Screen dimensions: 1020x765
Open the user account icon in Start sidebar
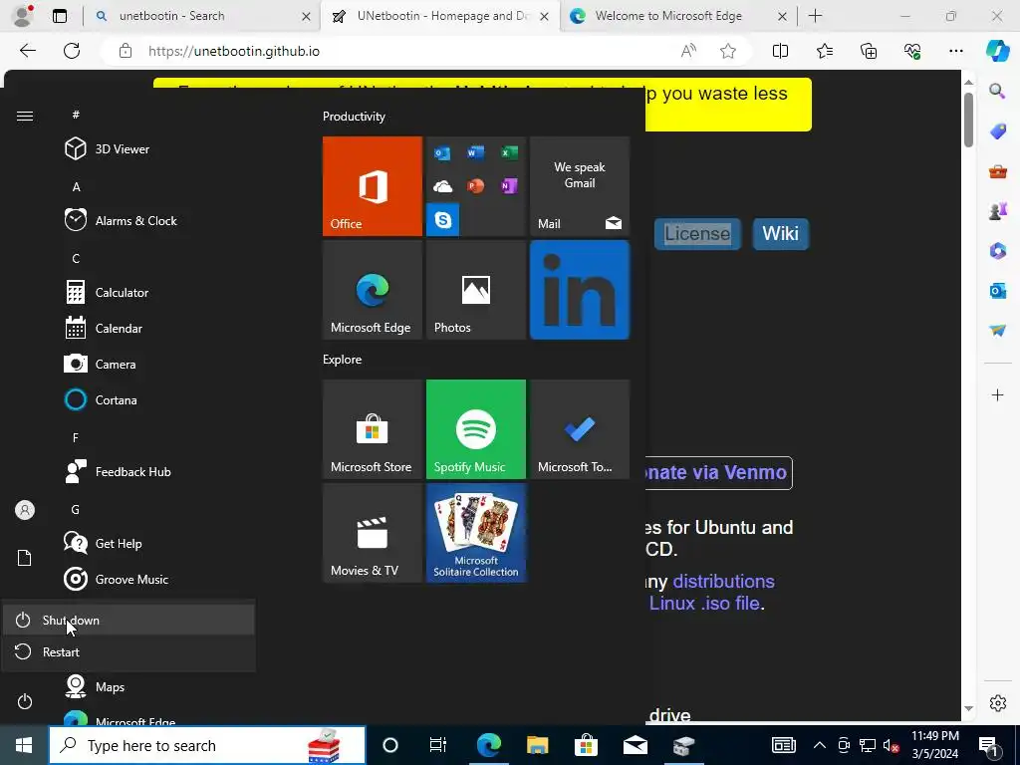(25, 510)
